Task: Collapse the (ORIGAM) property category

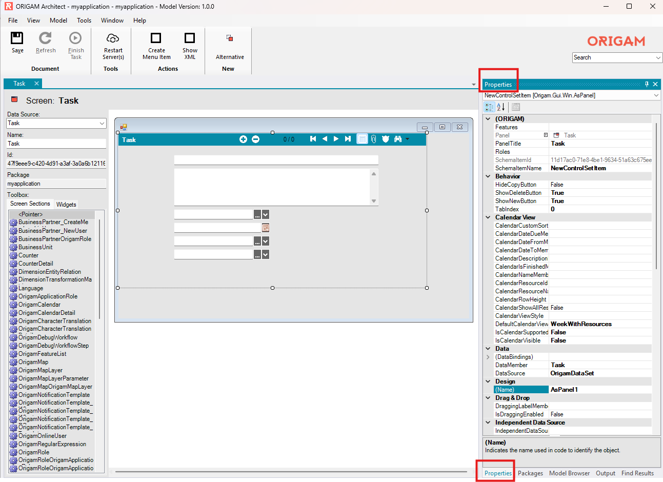Action: (488, 119)
